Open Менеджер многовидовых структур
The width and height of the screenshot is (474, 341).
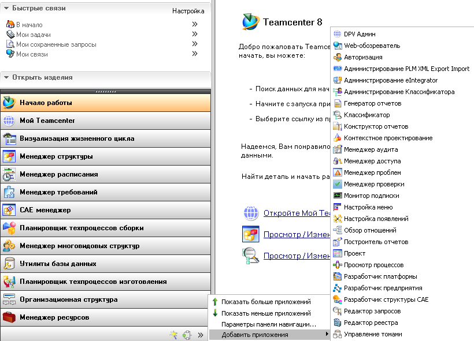pos(106,246)
